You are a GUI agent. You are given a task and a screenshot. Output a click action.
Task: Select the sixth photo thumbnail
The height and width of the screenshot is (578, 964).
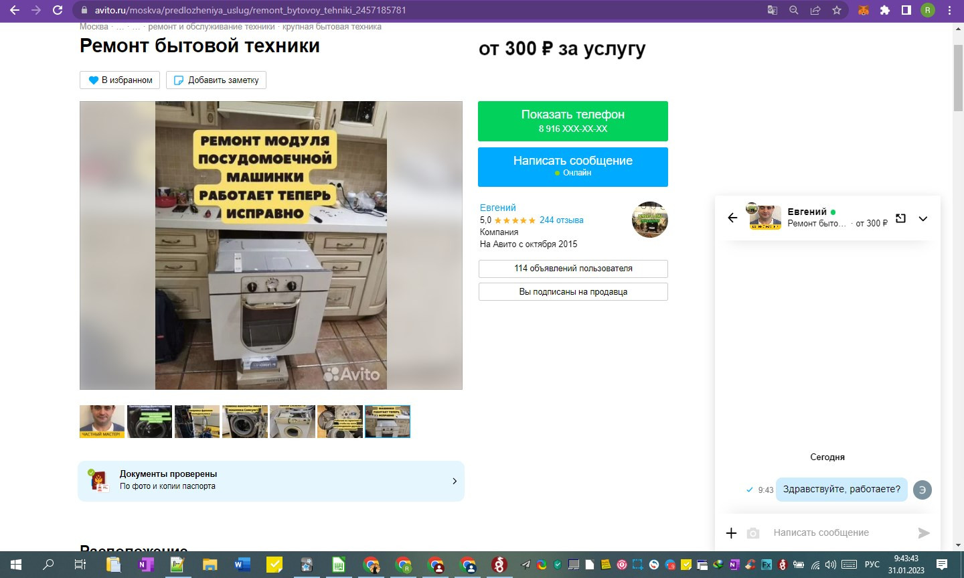click(339, 421)
